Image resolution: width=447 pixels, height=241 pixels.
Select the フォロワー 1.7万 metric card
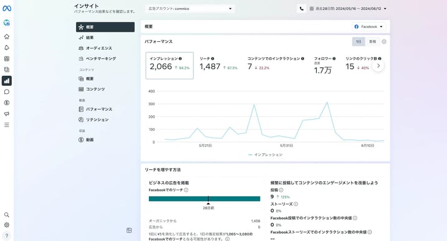click(325, 65)
